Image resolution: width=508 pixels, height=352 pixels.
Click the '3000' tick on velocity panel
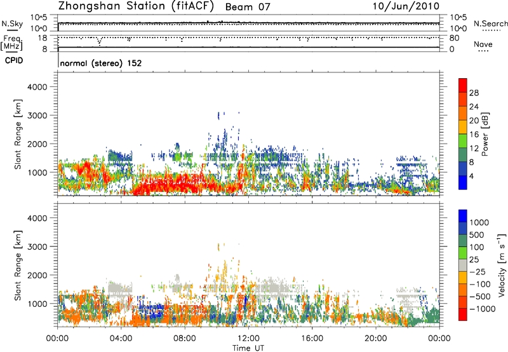click(x=37, y=247)
